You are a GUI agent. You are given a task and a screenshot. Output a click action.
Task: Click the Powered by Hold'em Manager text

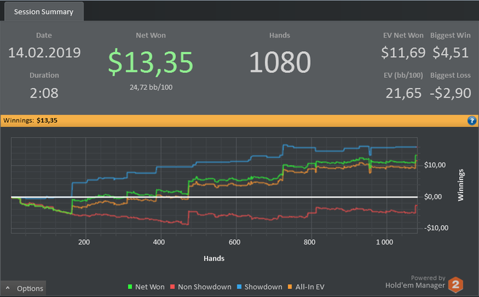415,282
